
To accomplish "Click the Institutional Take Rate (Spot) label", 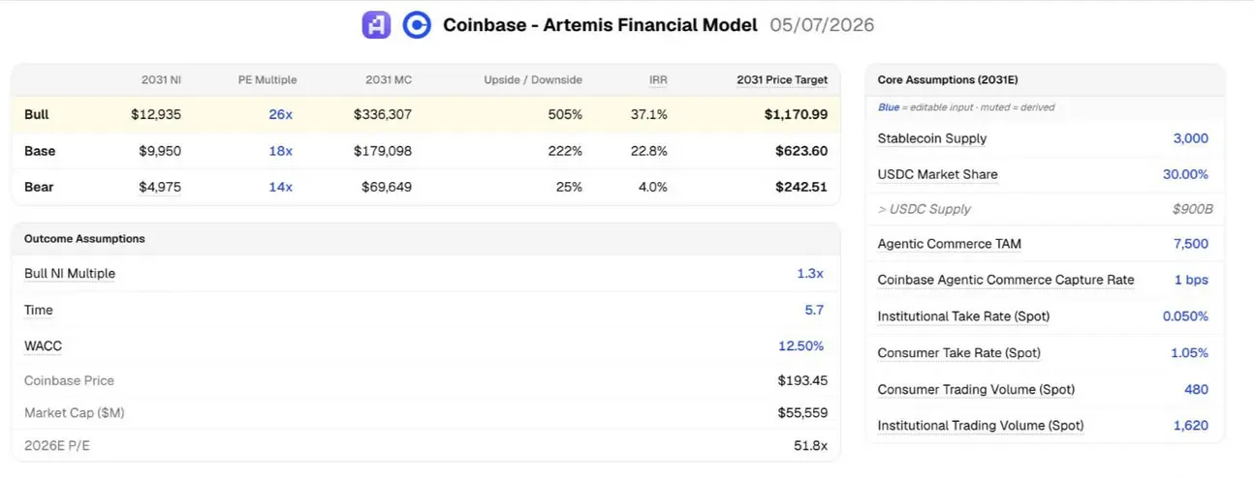I will pyautogui.click(x=963, y=316).
